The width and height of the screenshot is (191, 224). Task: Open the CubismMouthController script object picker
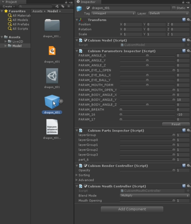click(188, 191)
